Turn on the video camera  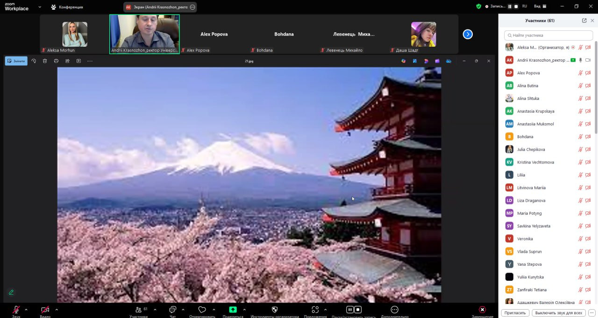pyautogui.click(x=45, y=310)
